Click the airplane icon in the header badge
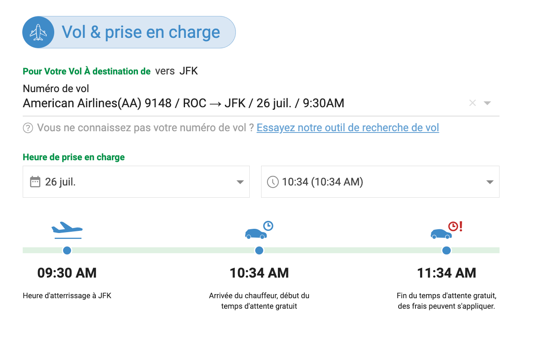 tap(38, 32)
